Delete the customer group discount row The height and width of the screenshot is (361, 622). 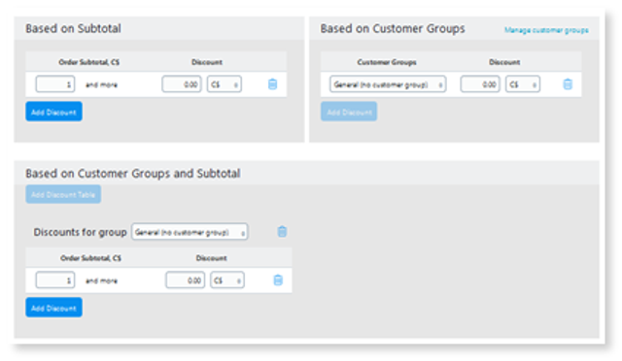coord(568,84)
